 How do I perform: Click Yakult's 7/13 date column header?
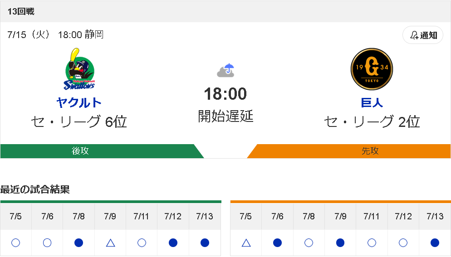pyautogui.click(x=205, y=217)
